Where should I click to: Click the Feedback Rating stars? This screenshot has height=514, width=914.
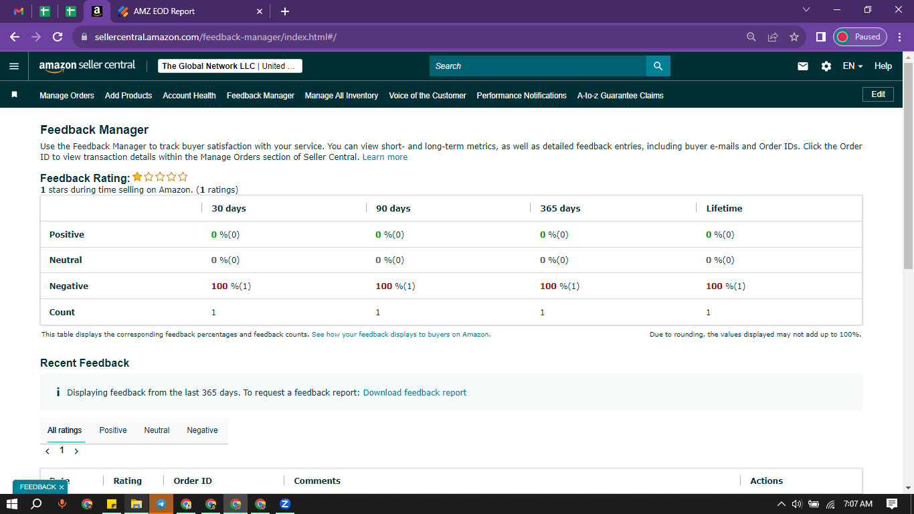[160, 177]
